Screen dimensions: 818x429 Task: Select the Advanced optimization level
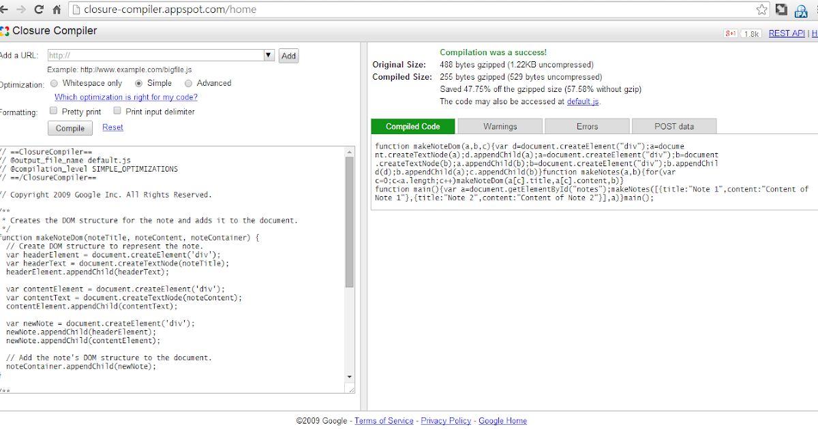pyautogui.click(x=188, y=83)
